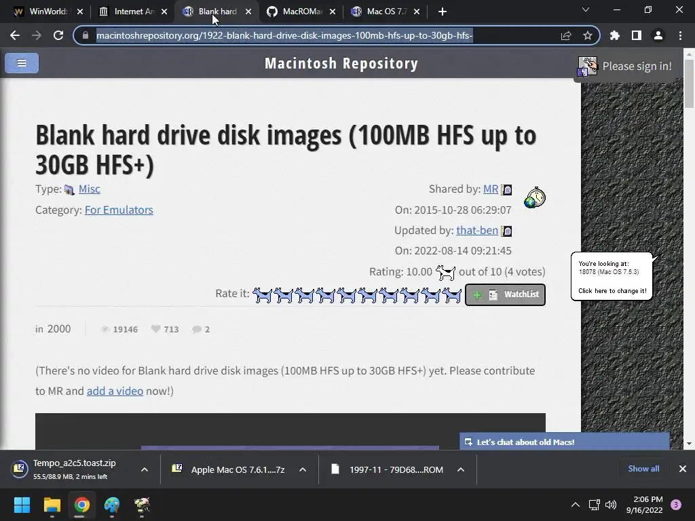Open the hamburger menu button
The height and width of the screenshot is (521, 695).
22,63
